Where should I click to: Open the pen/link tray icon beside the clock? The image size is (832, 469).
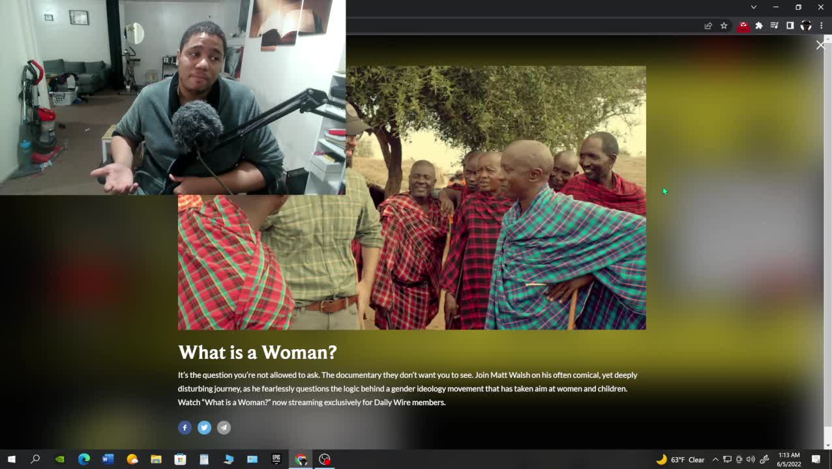764,459
